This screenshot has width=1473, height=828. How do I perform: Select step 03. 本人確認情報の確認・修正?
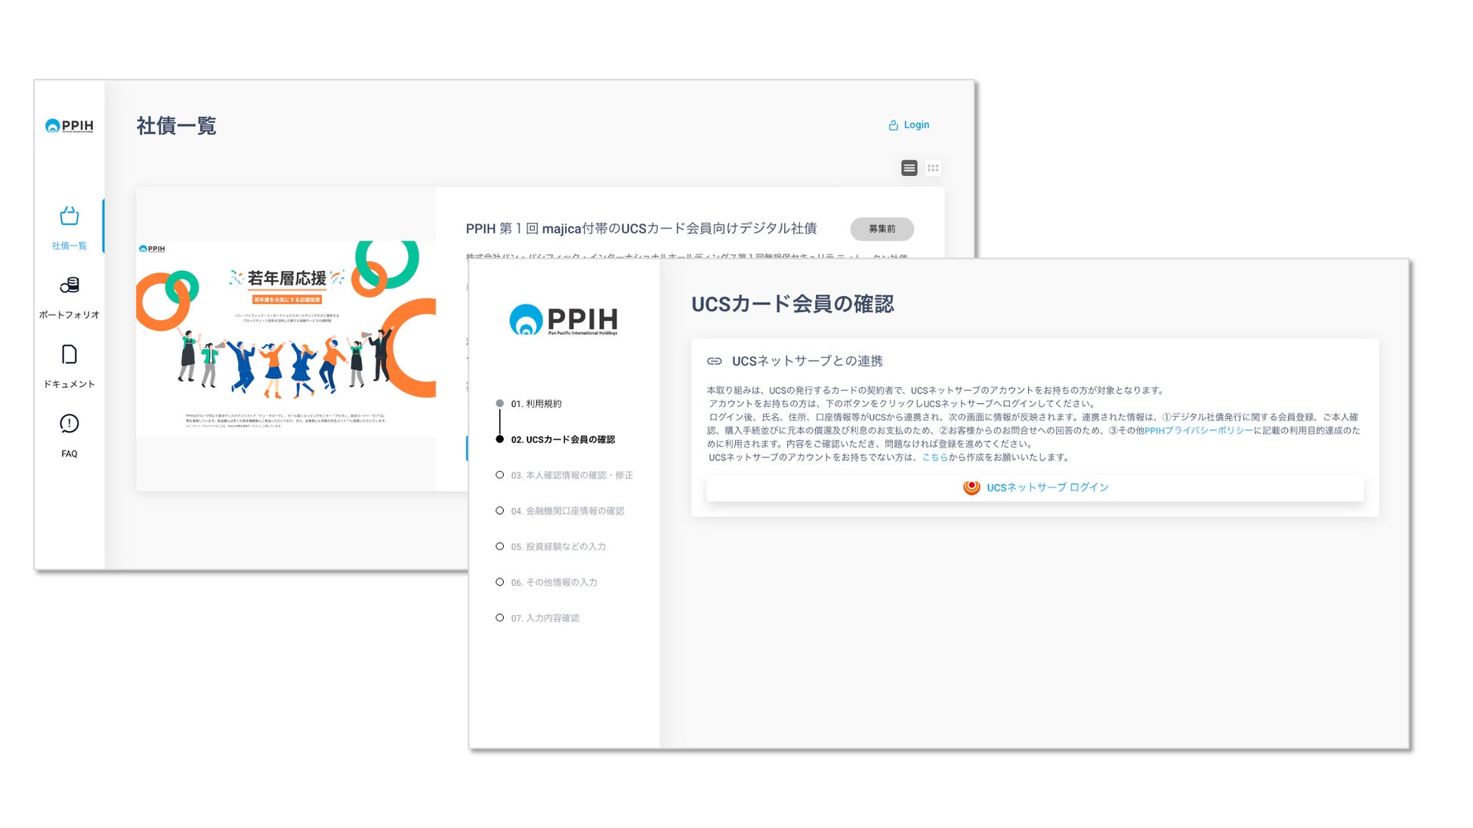[571, 476]
